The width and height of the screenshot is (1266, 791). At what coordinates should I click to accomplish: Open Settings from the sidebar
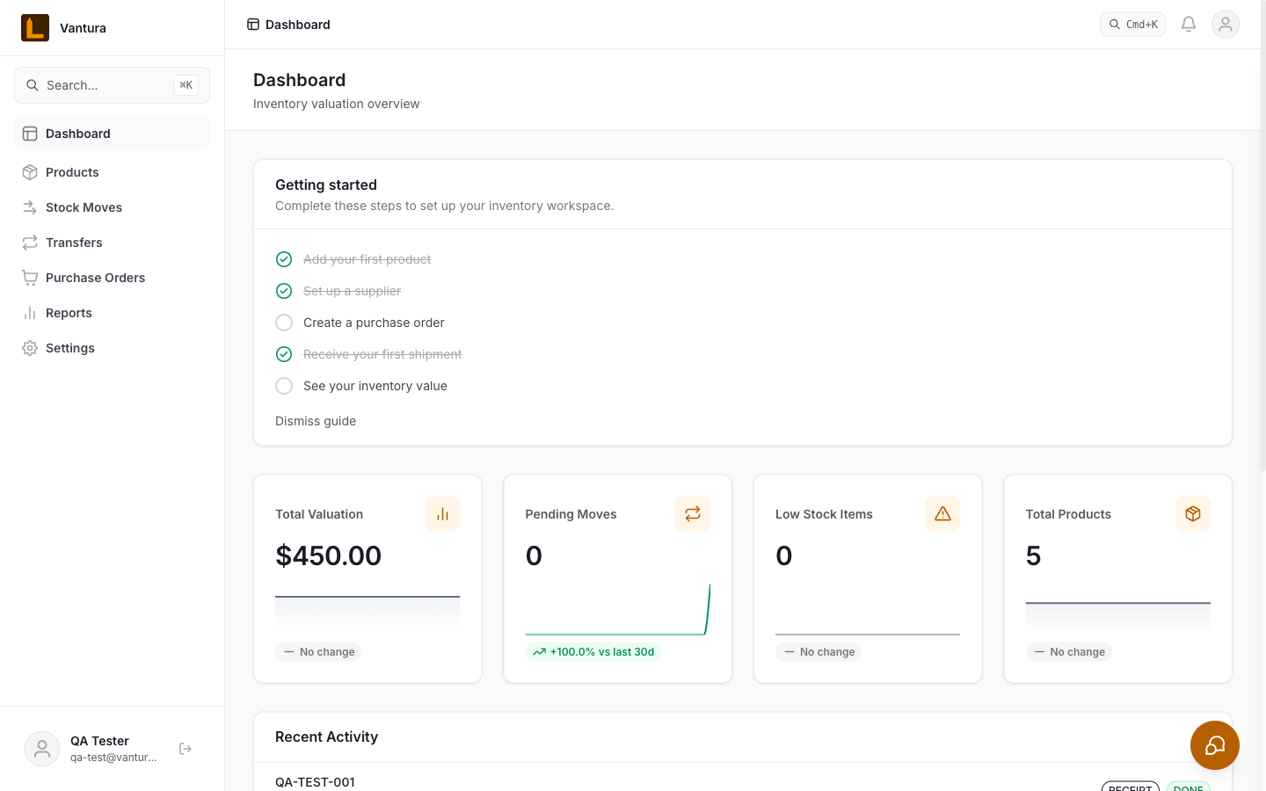(x=70, y=348)
